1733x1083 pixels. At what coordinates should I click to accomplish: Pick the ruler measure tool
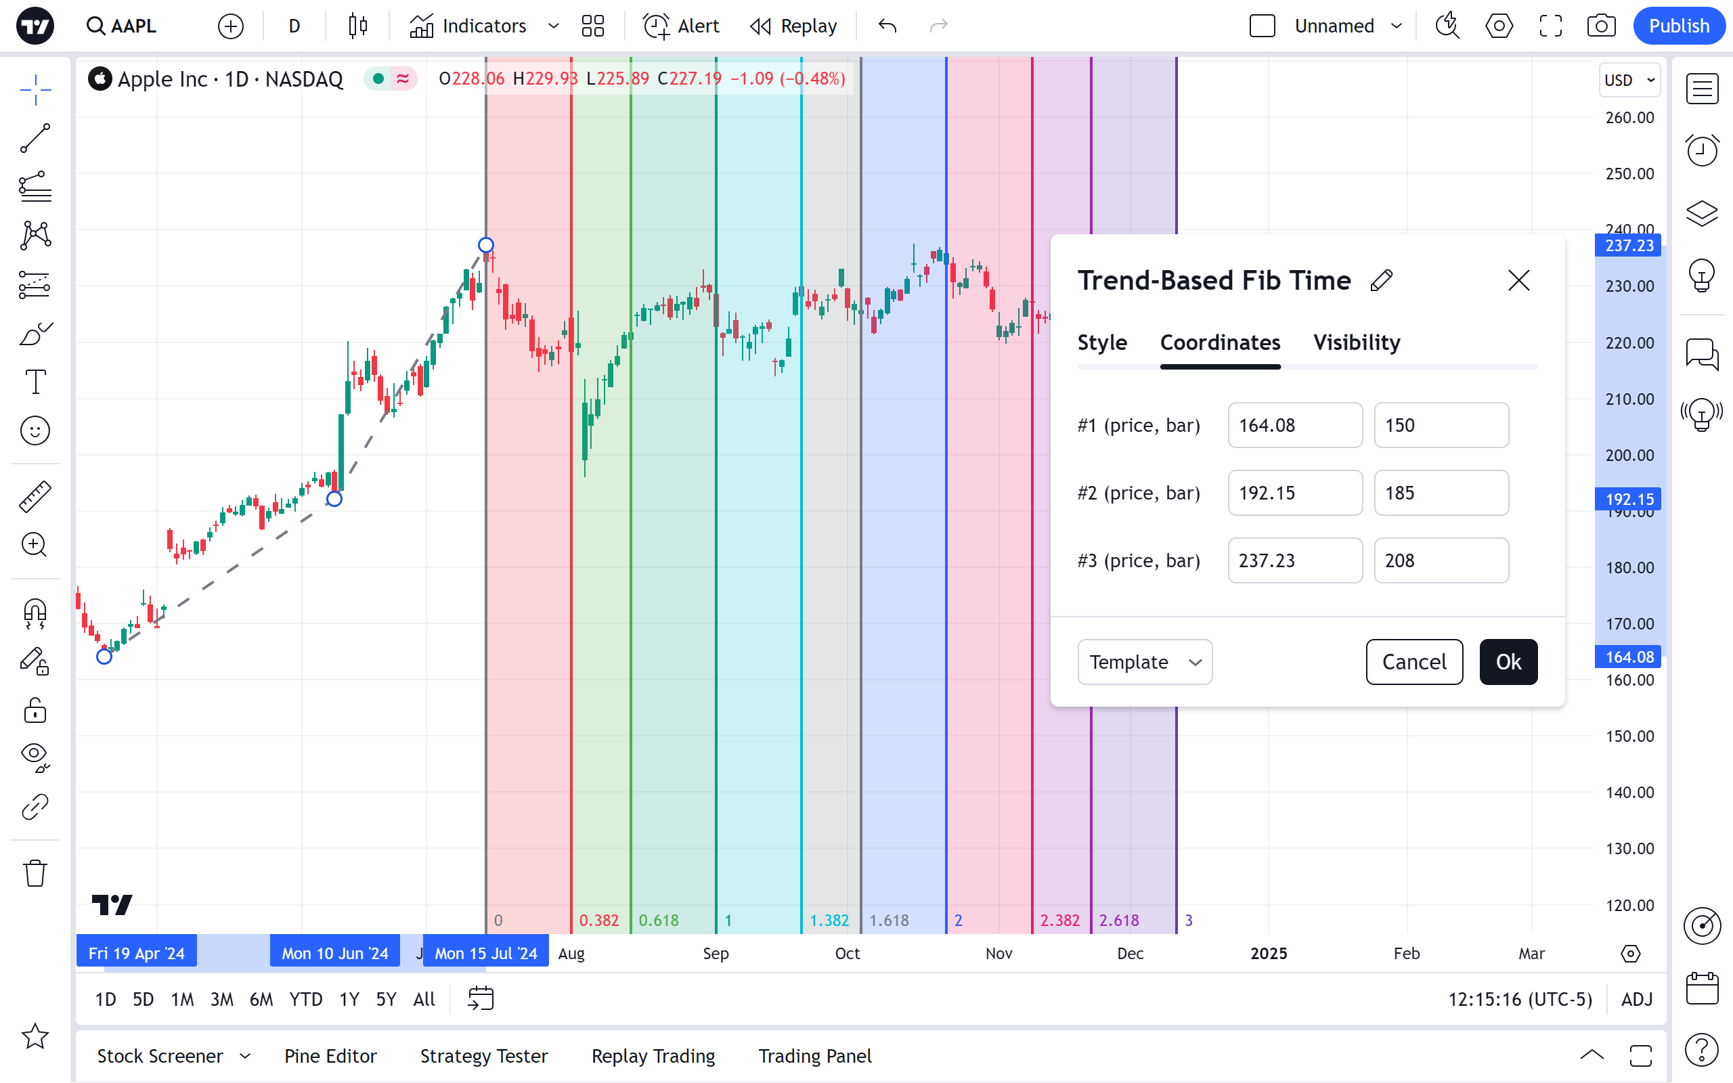pyautogui.click(x=35, y=496)
